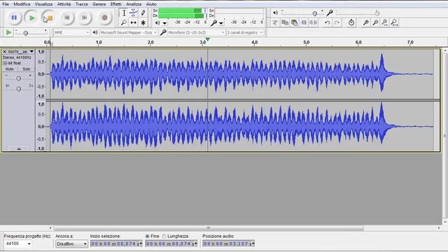Screen dimensions: 448x252
Task: Fit whole project in window
Action: [x=395, y=22]
